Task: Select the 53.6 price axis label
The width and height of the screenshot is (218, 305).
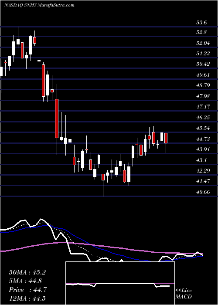Action: coord(201,23)
